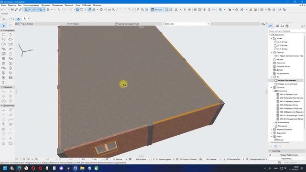
Task: Open the Project Map navigator icon
Action: tap(271, 26)
